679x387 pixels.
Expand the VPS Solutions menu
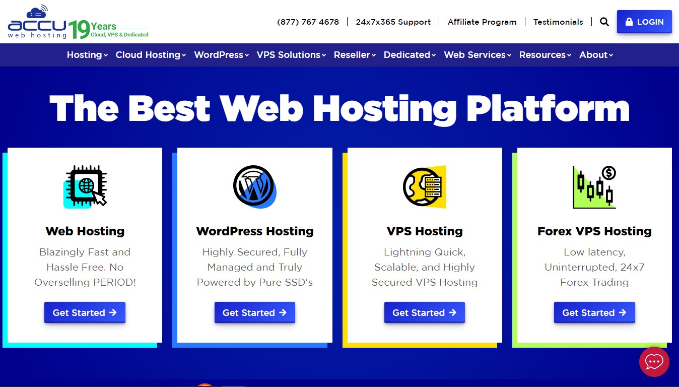pos(291,55)
